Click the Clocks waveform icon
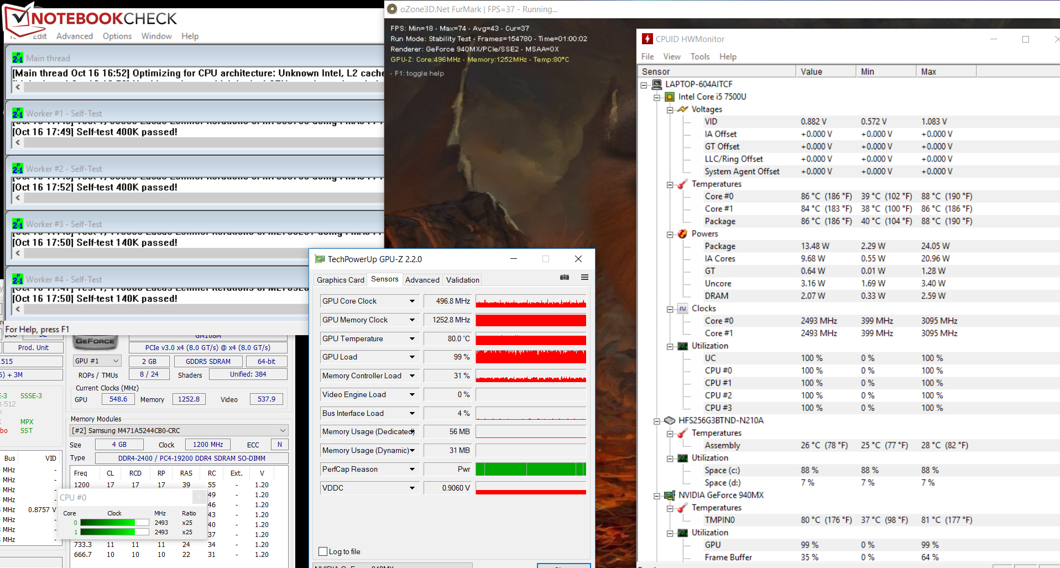 click(x=683, y=308)
